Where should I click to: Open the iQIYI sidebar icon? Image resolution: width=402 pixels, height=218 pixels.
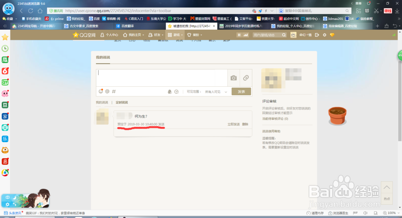click(x=5, y=82)
